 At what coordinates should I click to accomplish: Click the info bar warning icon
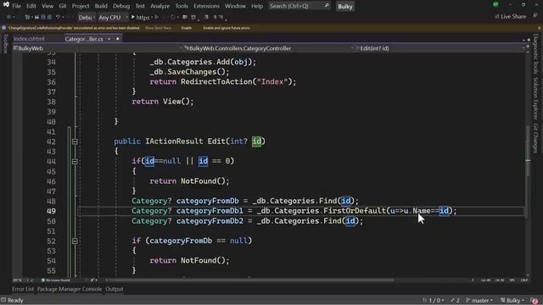[3, 28]
